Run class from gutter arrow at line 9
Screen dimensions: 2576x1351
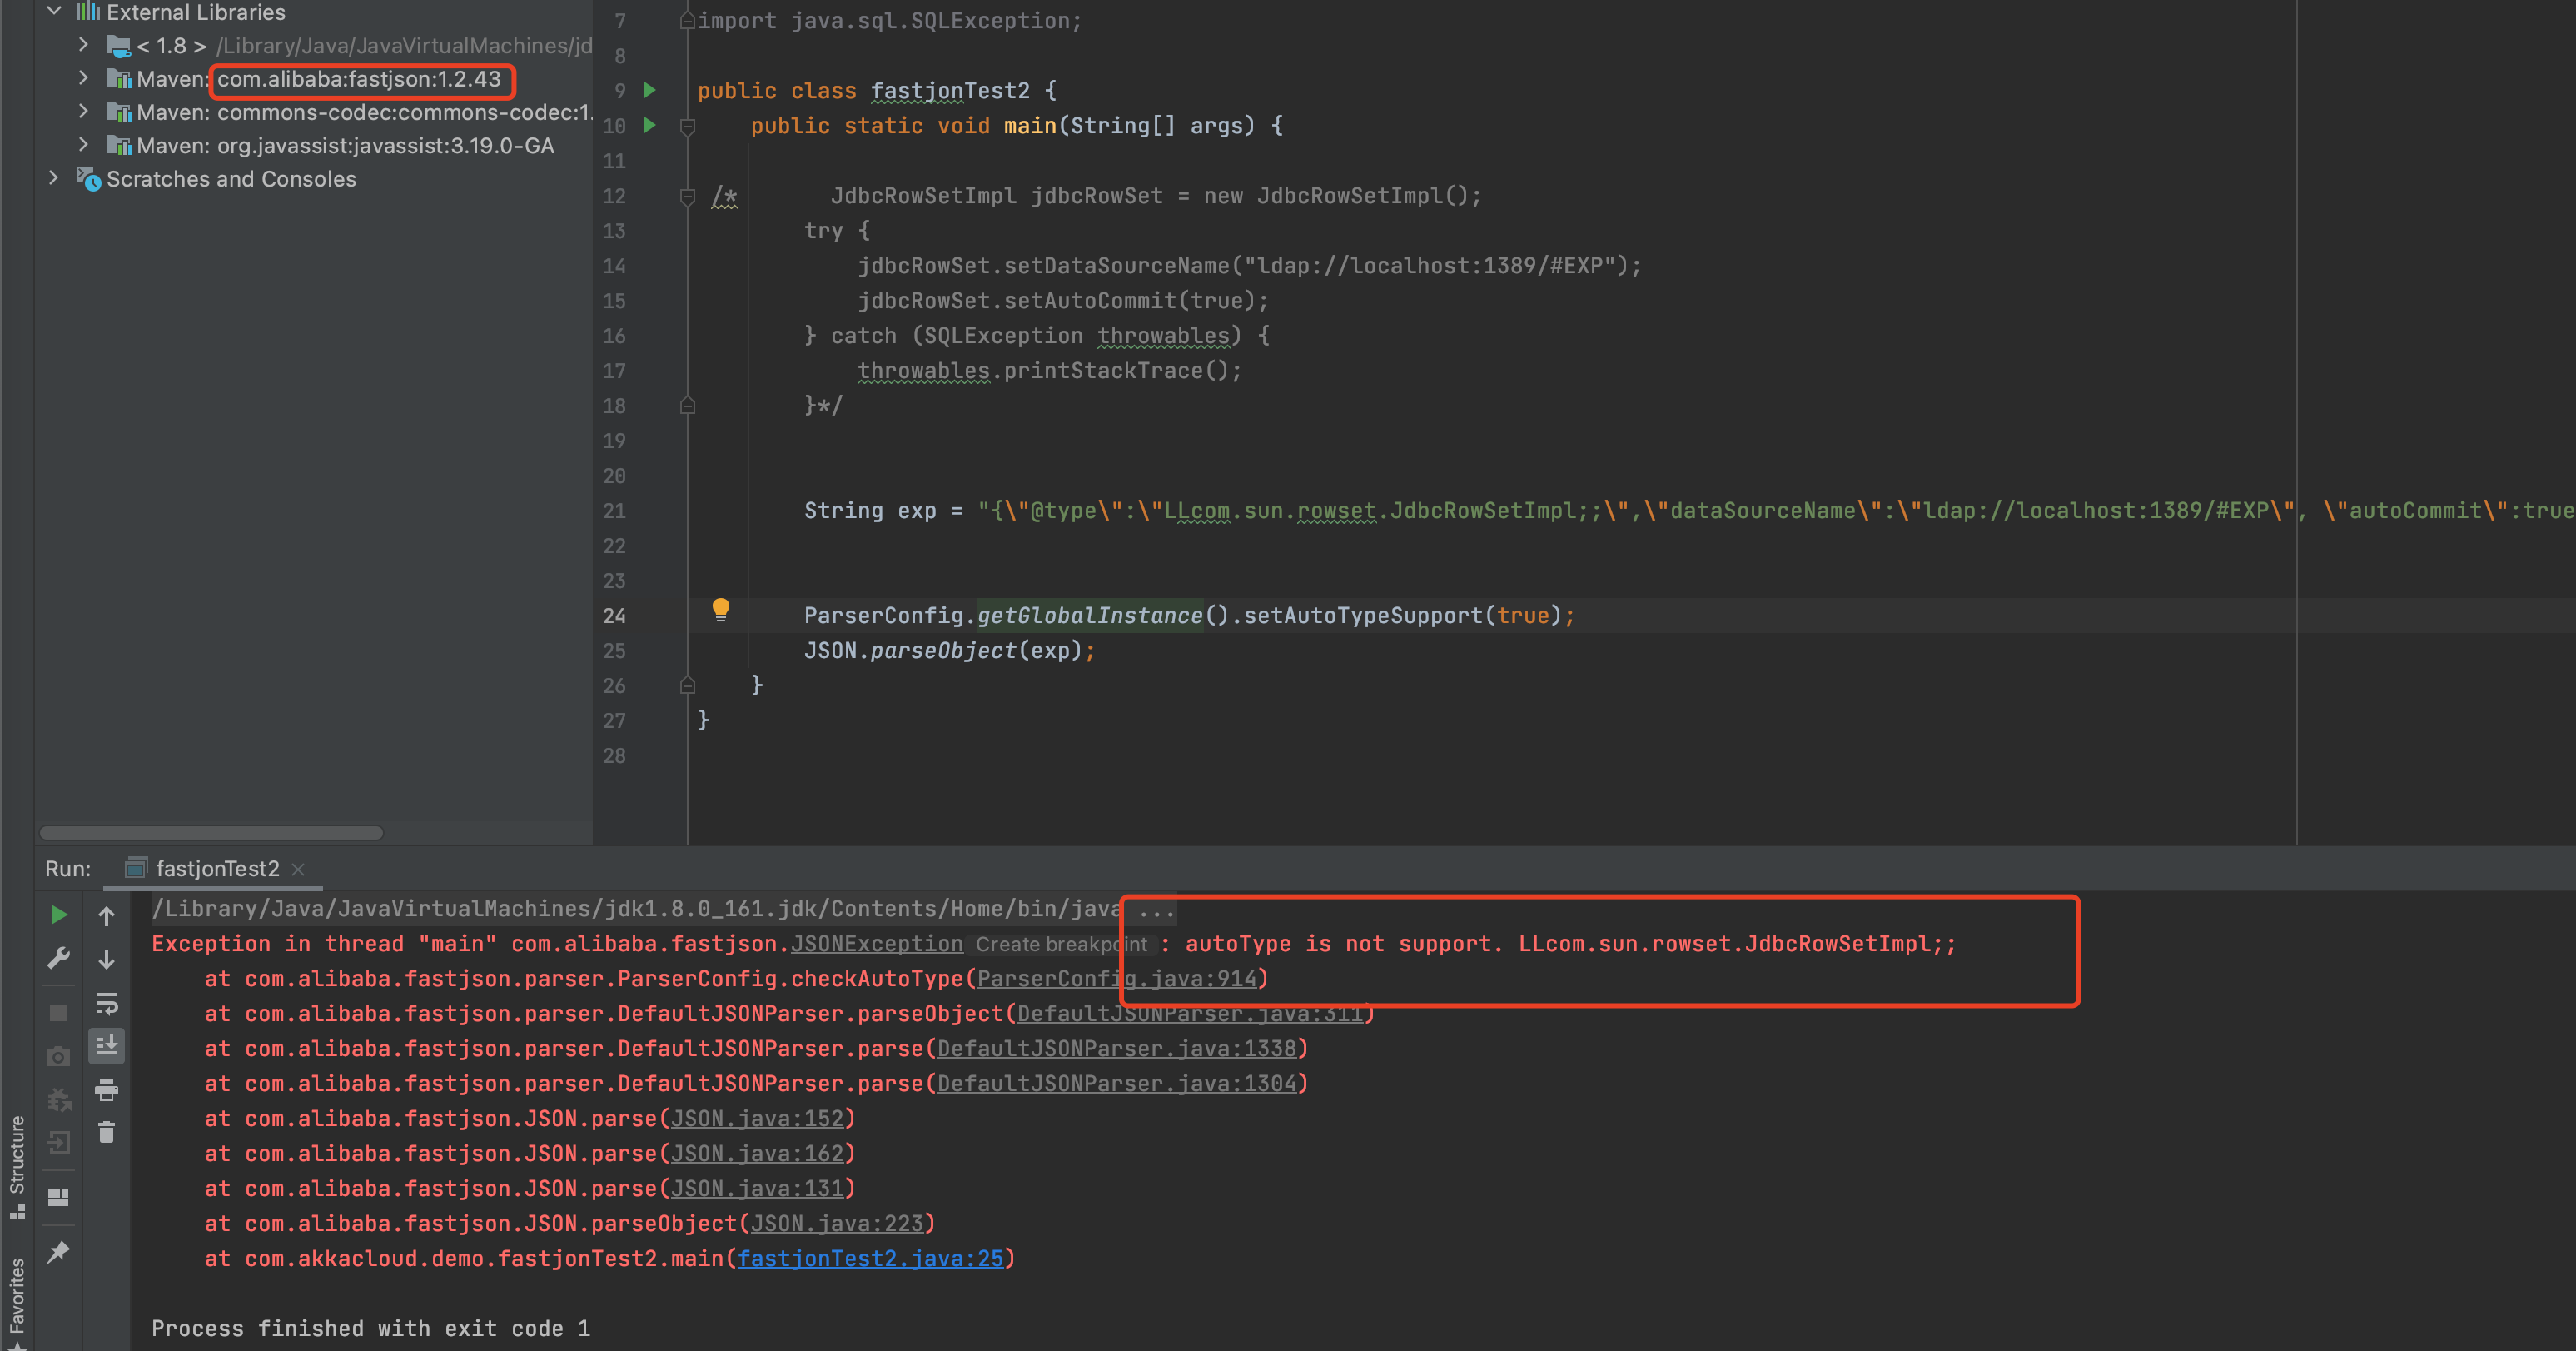click(650, 91)
